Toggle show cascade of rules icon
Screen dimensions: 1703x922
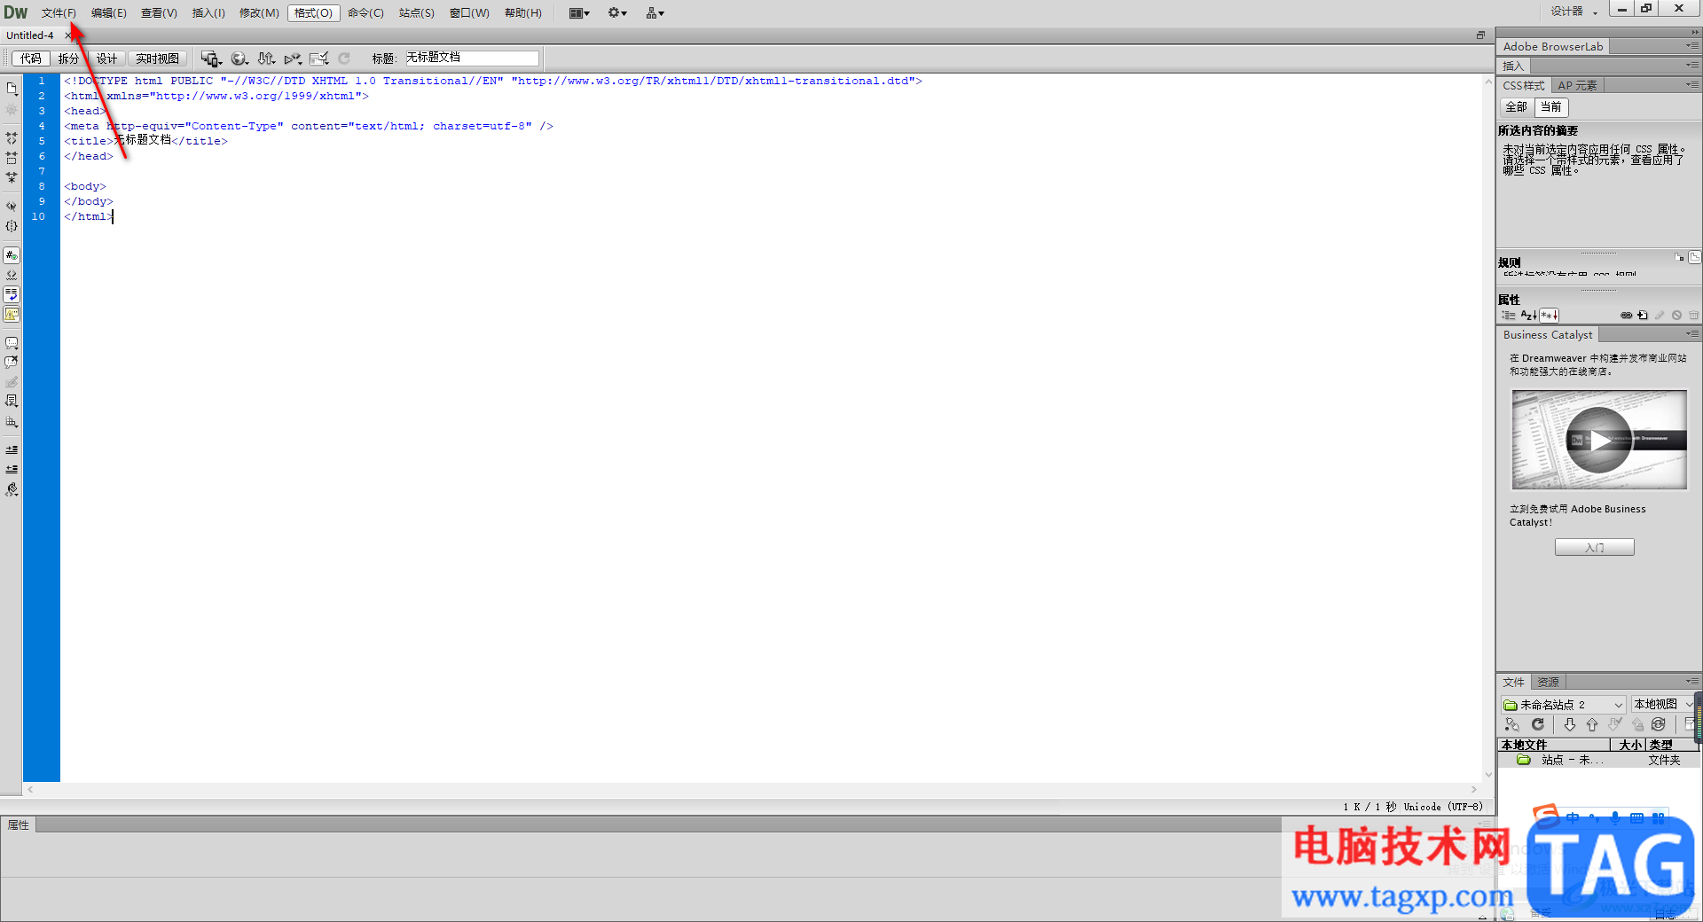pos(1695,257)
